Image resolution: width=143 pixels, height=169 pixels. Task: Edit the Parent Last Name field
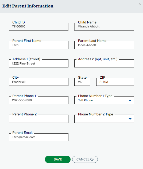point(104,45)
